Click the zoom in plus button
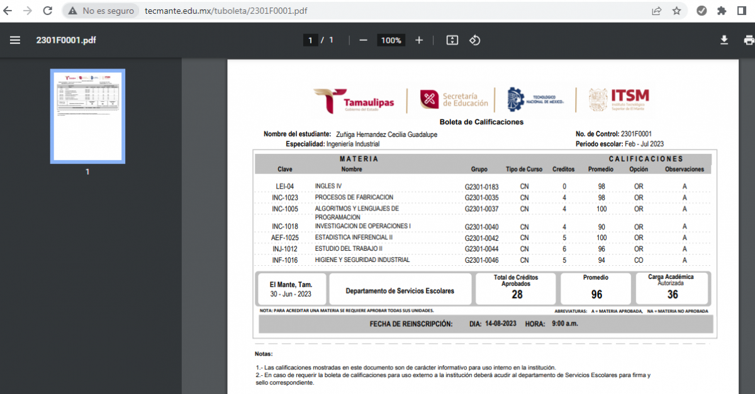 click(x=419, y=40)
